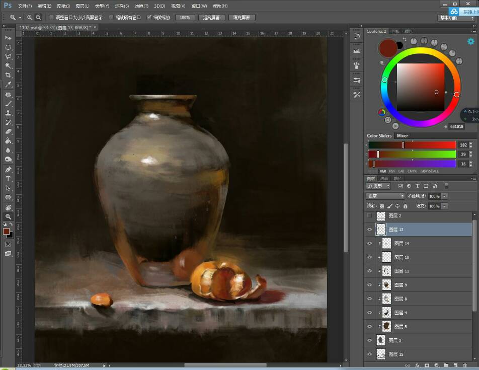Select the Horizontal Type tool
Image resolution: width=479 pixels, height=370 pixels.
(8, 179)
